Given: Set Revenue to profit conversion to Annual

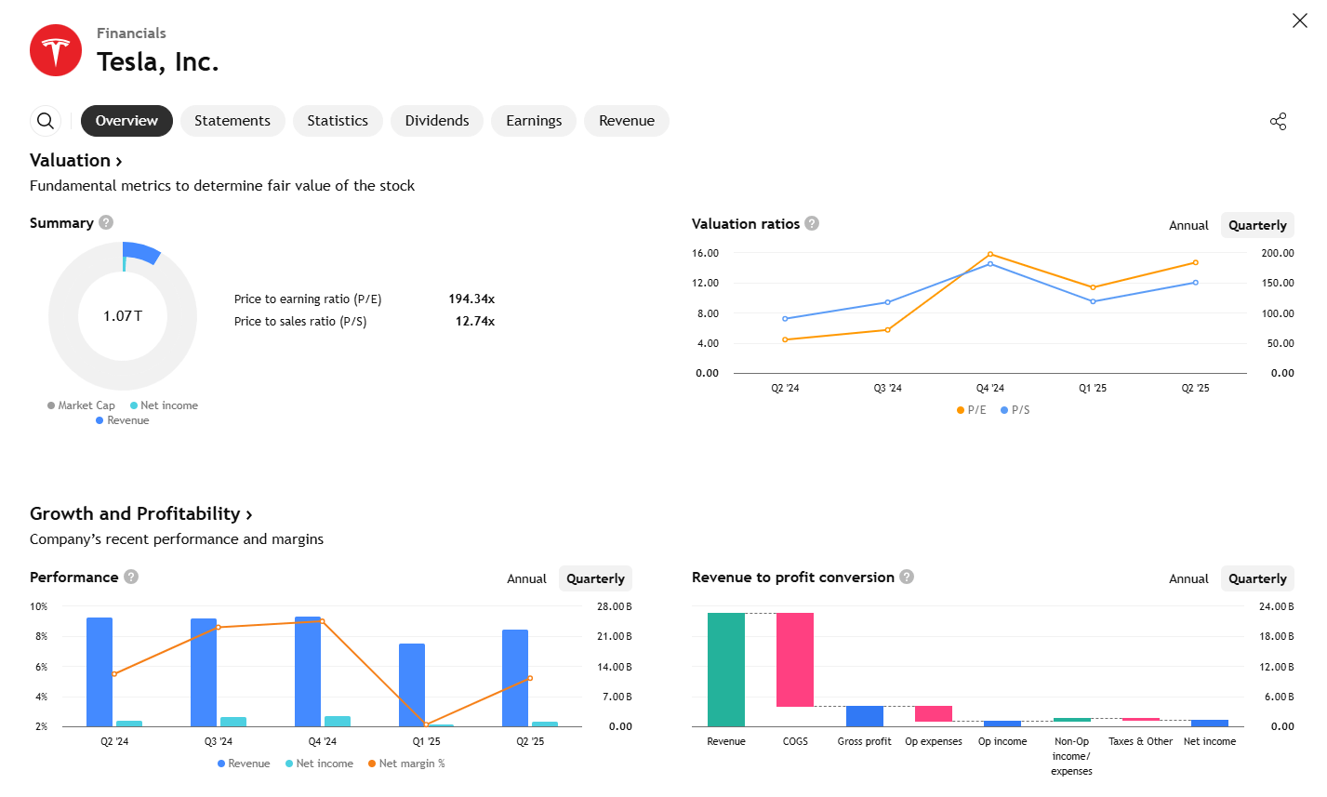Looking at the screenshot, I should [1188, 578].
